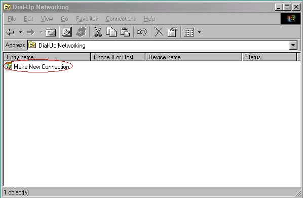Click the Back arrow toolbar button
Image resolution: width=303 pixels, height=198 pixels.
tap(10, 32)
